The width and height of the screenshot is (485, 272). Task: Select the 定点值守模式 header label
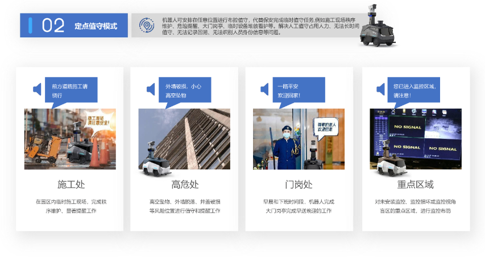click(x=96, y=26)
